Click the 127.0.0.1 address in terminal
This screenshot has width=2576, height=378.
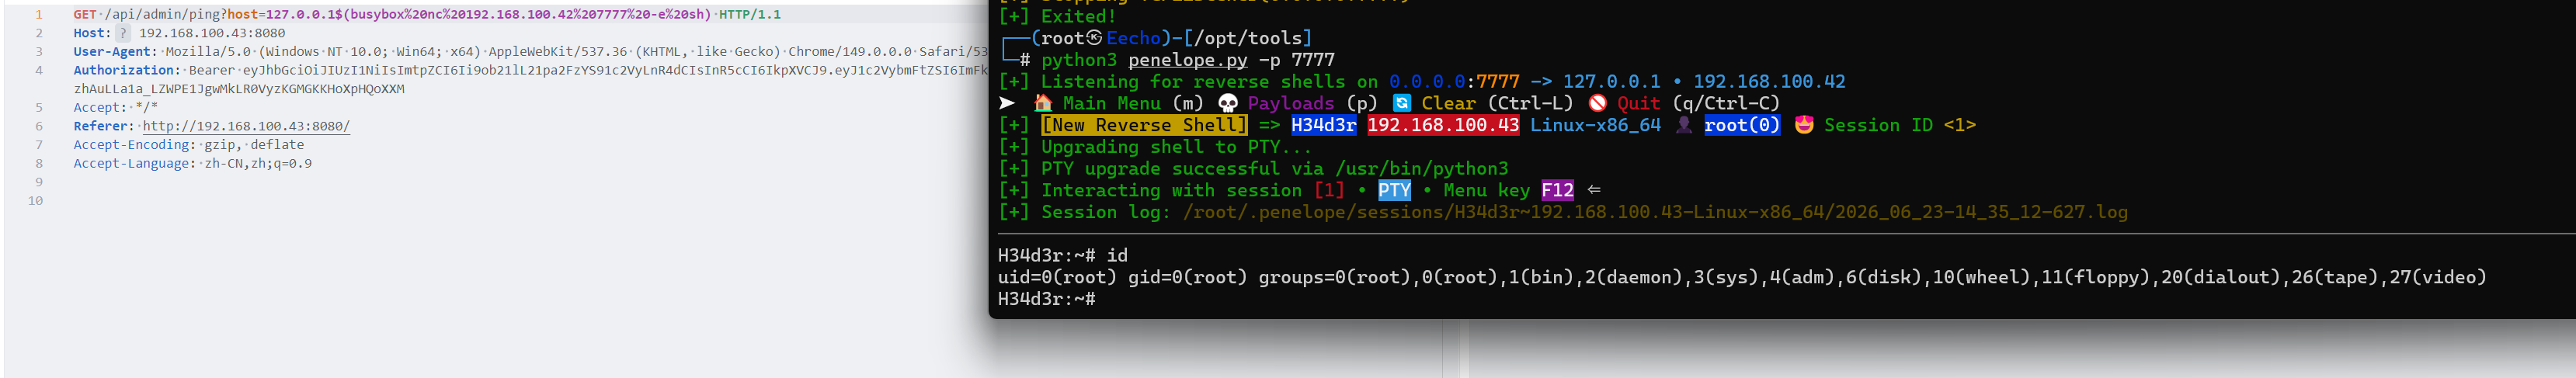pos(1611,81)
